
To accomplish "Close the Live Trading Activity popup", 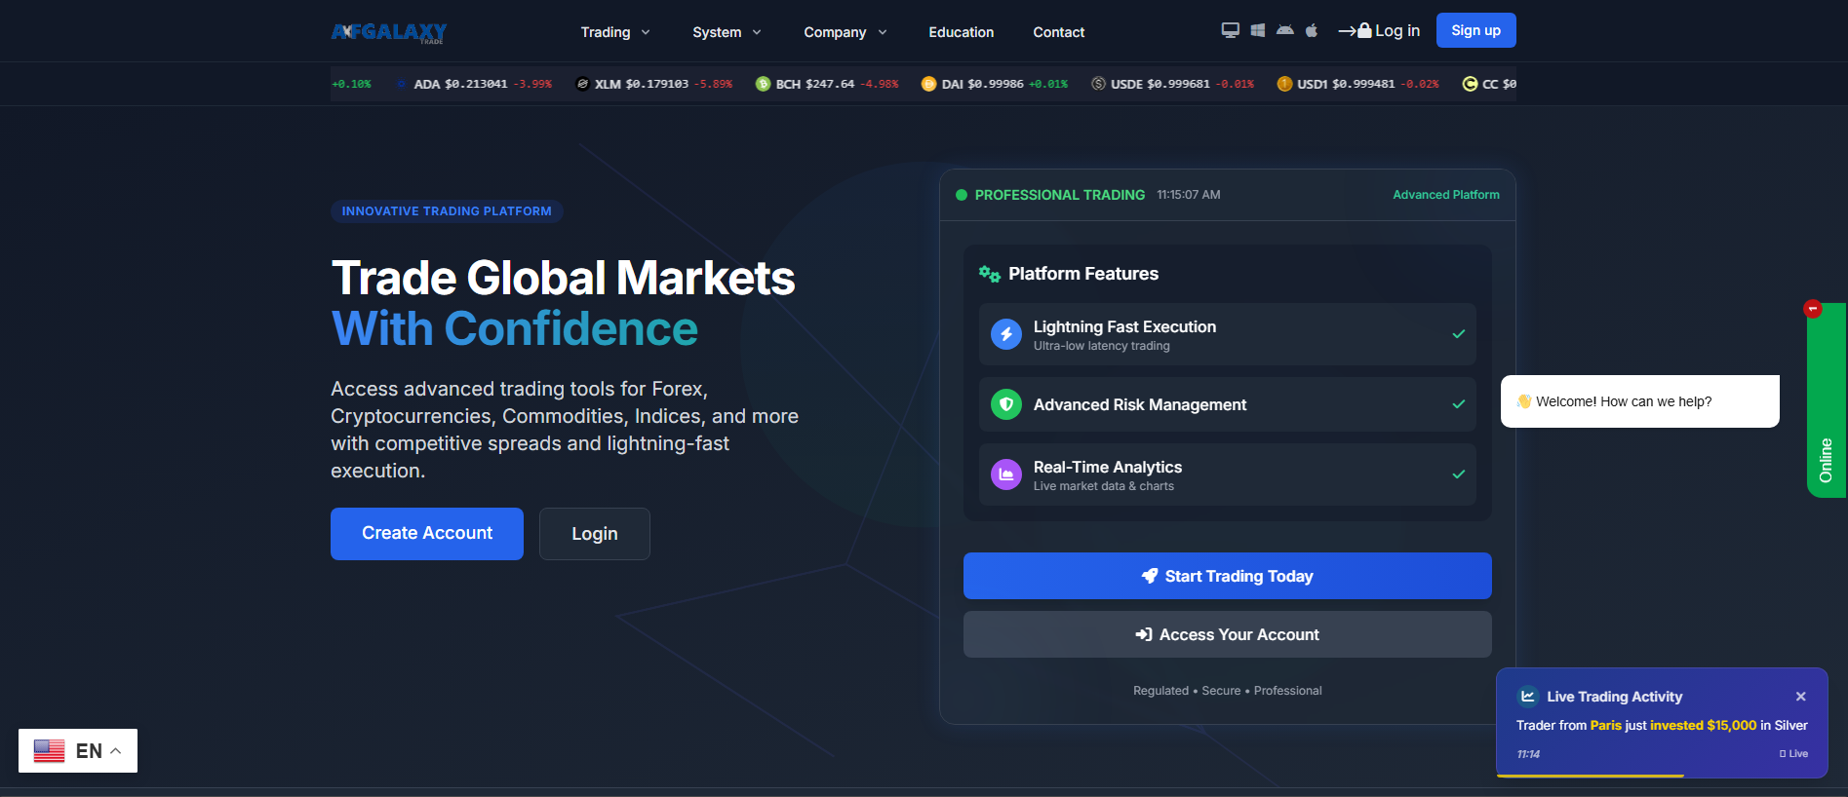I will pos(1801,697).
